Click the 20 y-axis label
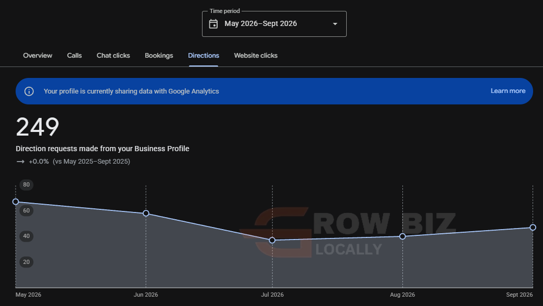 pos(27,262)
